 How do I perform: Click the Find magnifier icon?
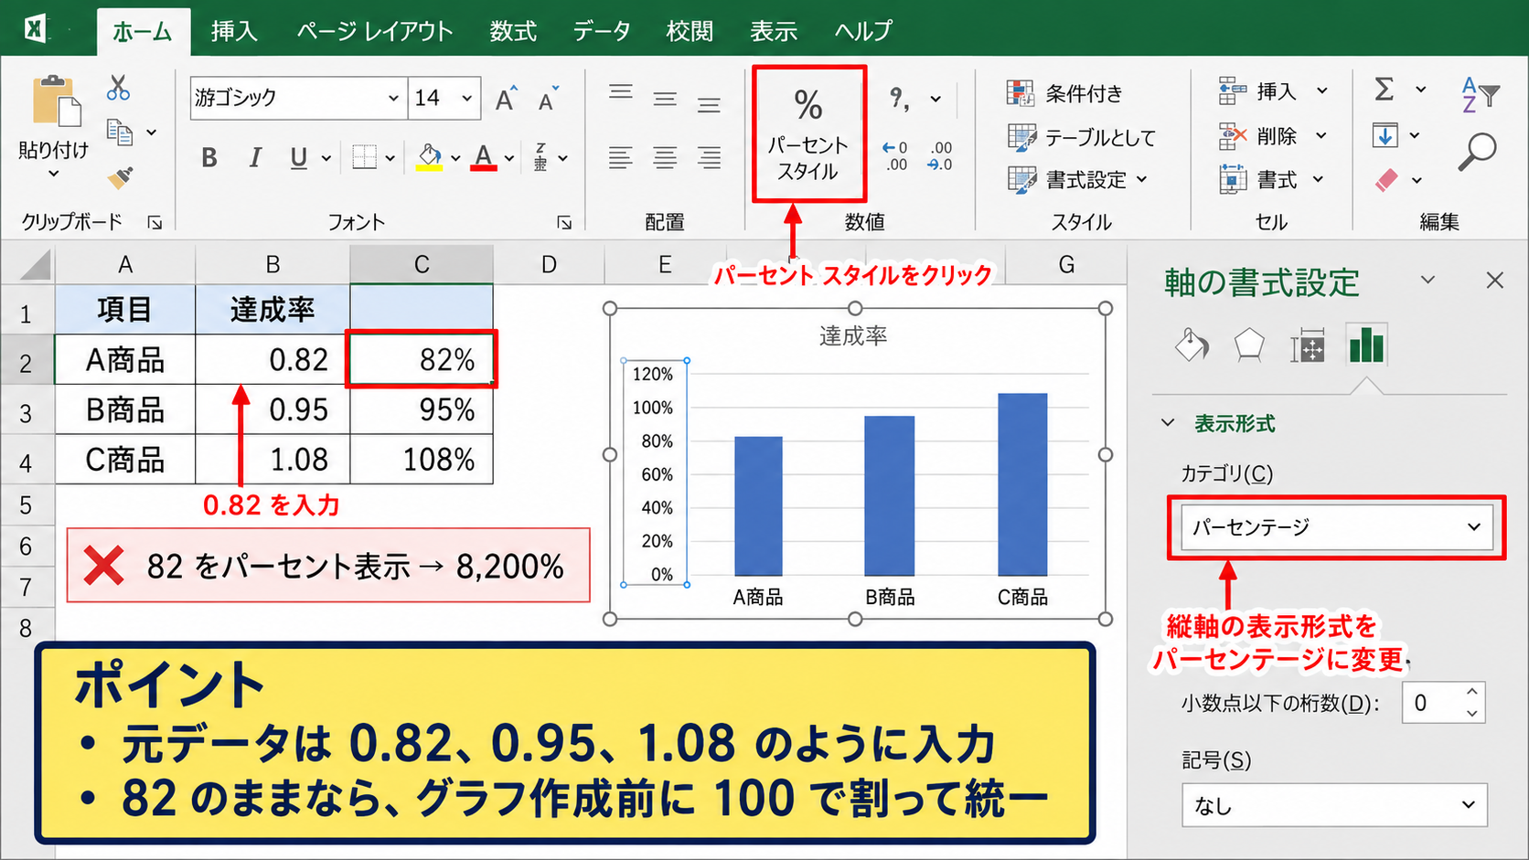(x=1477, y=153)
